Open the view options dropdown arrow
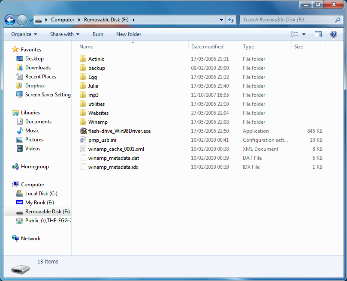347x281 pixels. [304, 34]
